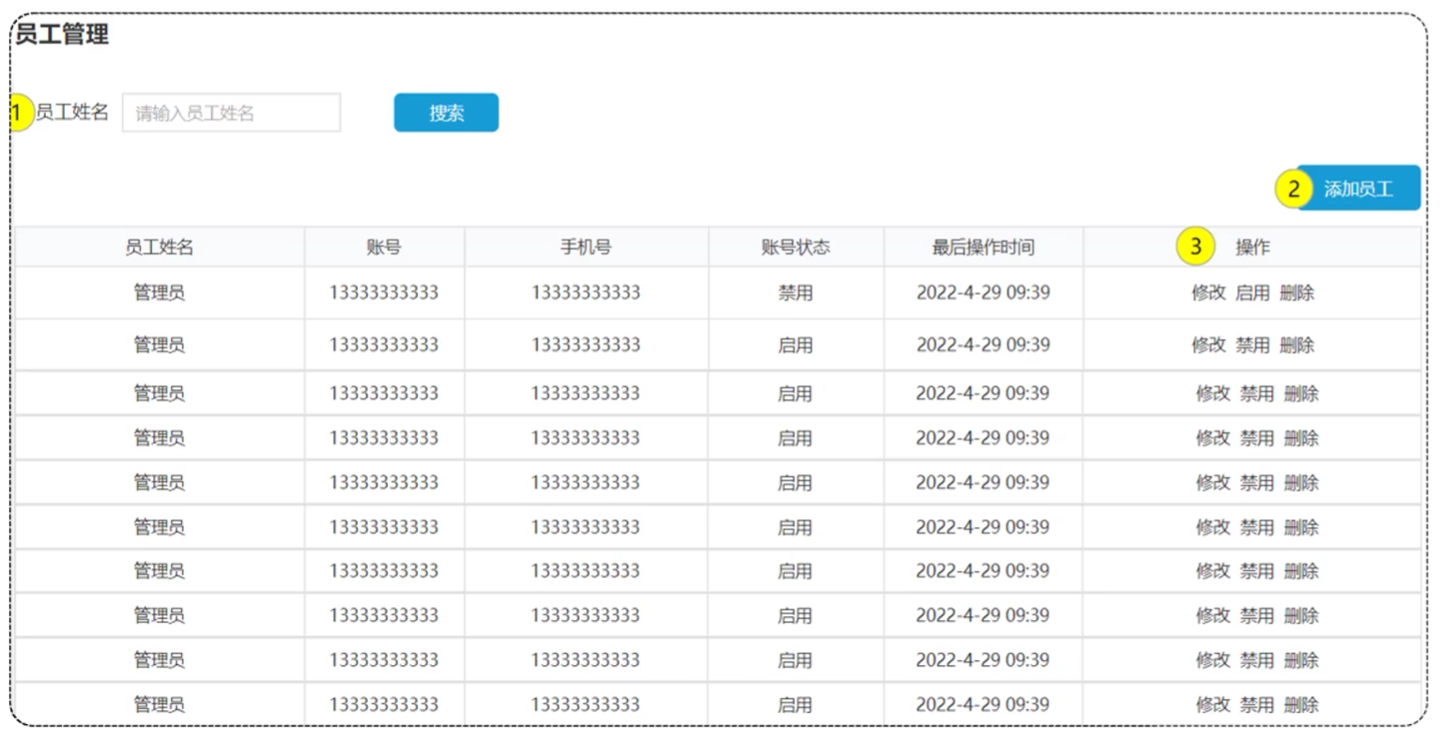1443x743 pixels.
Task: Click the 账号 column header
Action: click(x=383, y=247)
